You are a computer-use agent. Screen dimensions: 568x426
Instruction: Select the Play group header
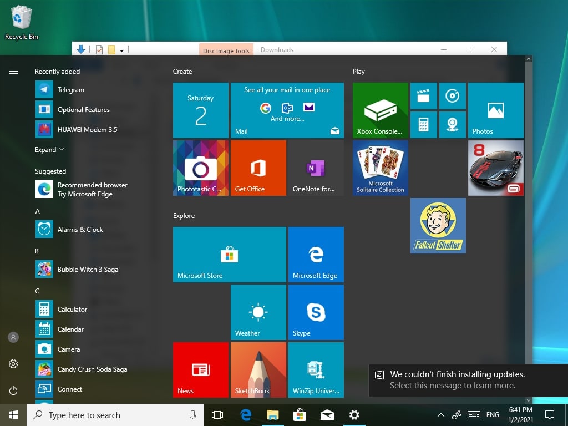[359, 72]
